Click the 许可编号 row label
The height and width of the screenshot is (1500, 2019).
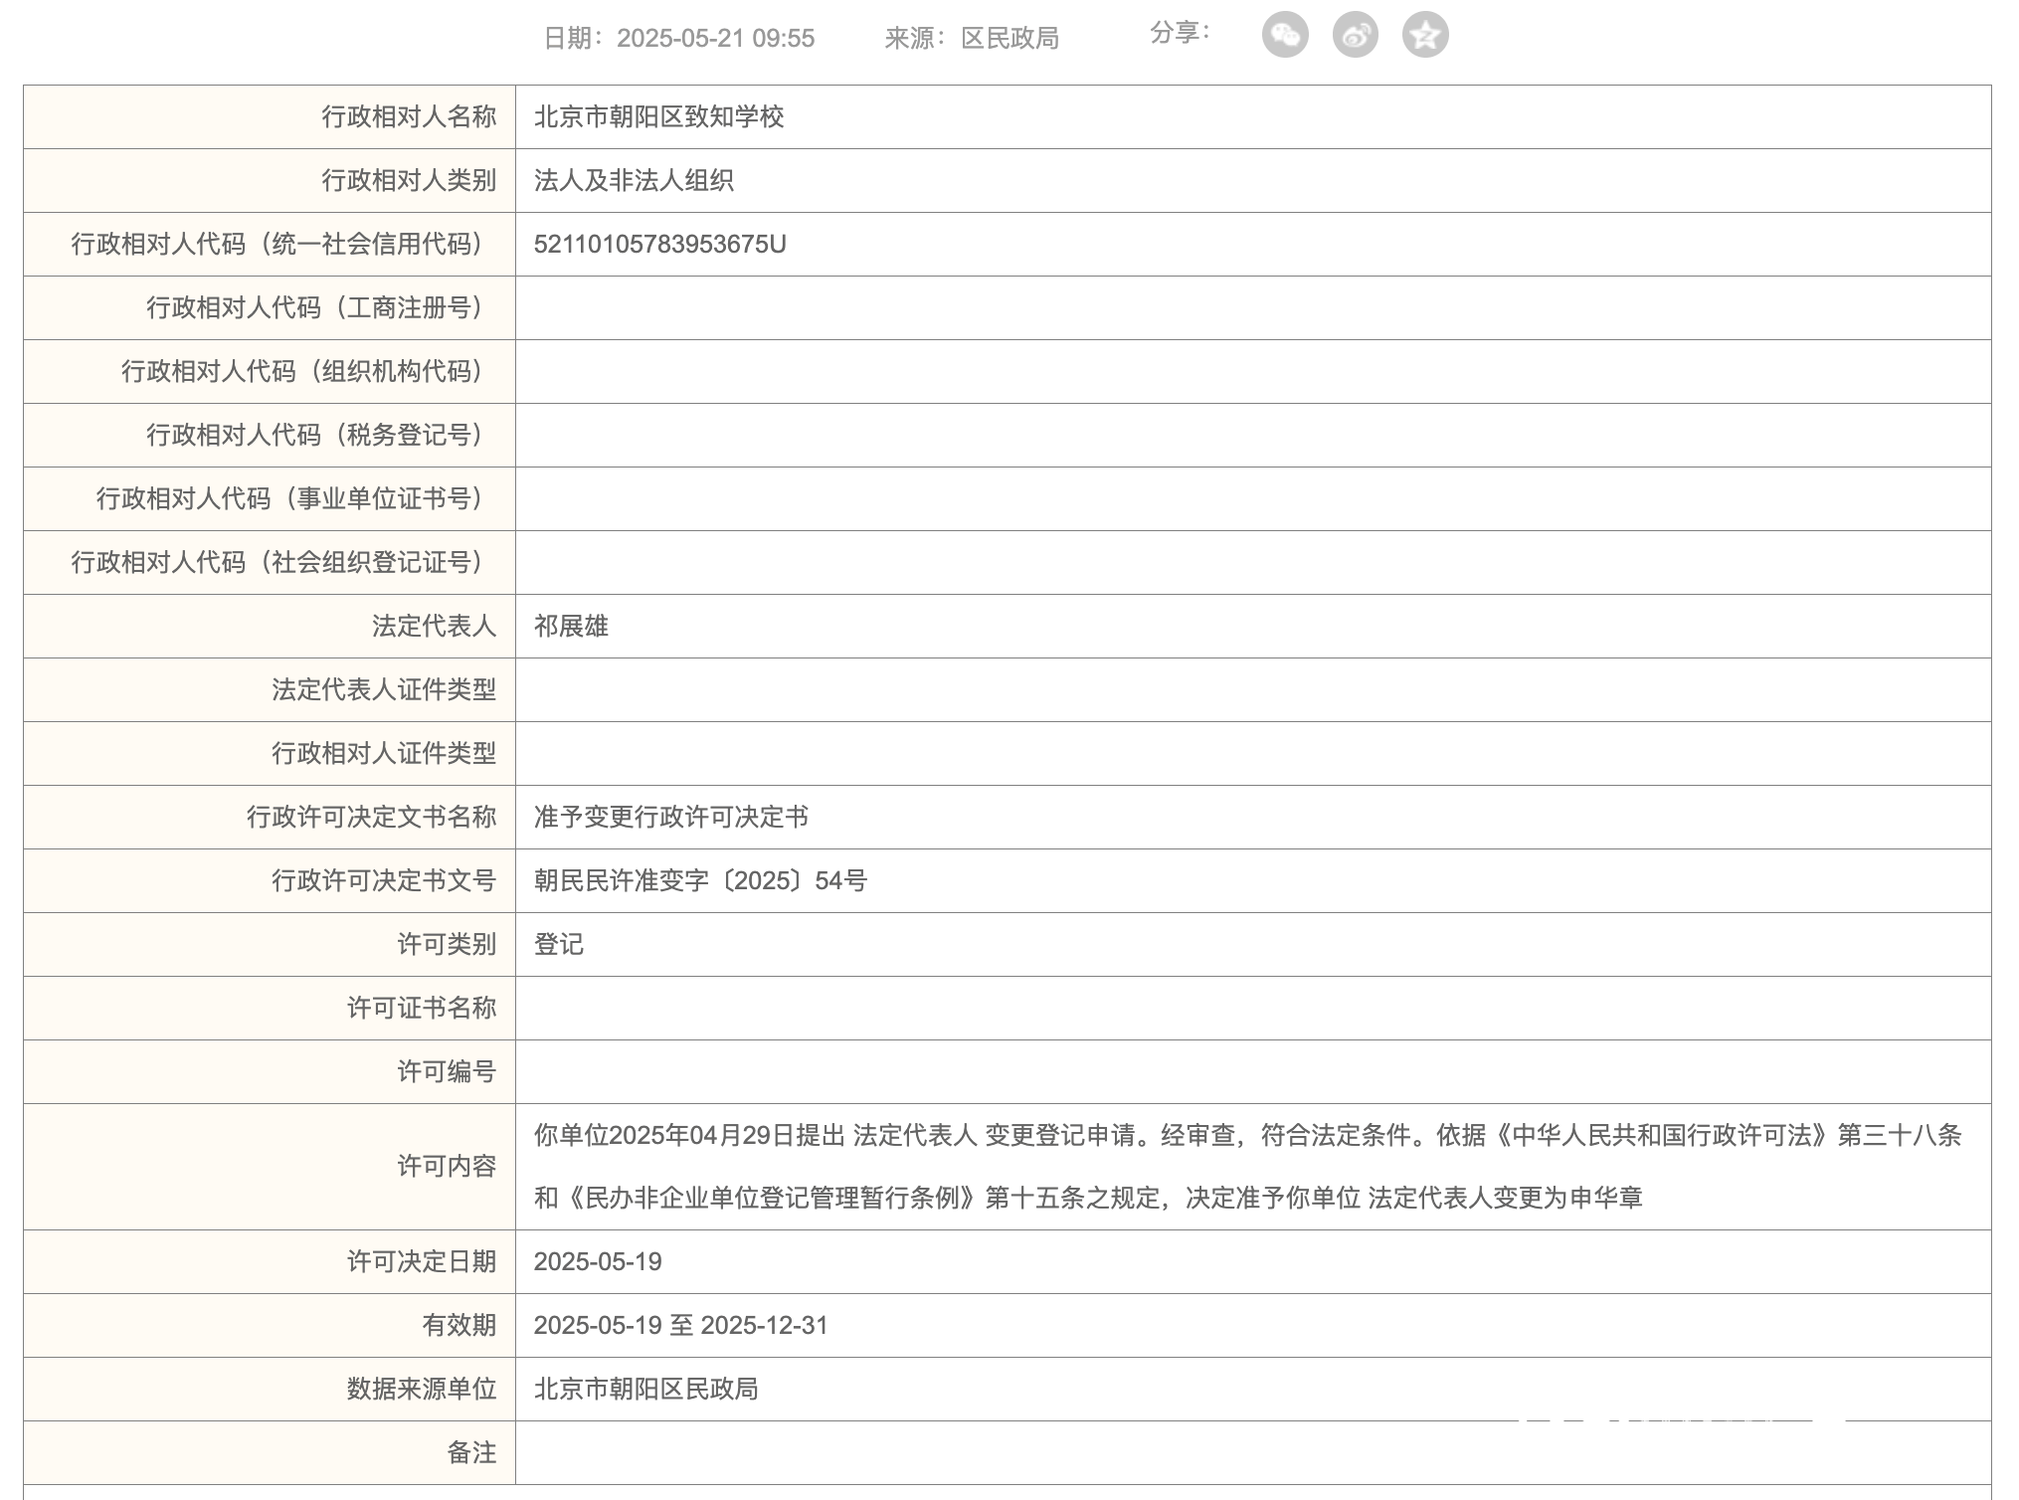[x=447, y=1071]
